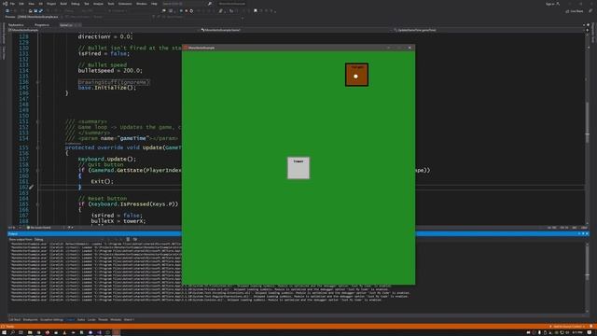This screenshot has width=597, height=336.
Task: Open the Help menu
Action: [x=154, y=4]
